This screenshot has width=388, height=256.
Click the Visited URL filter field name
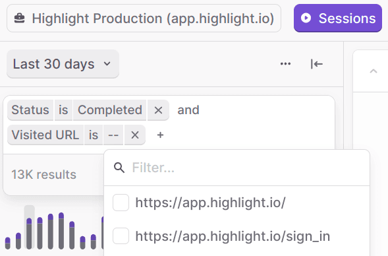45,135
